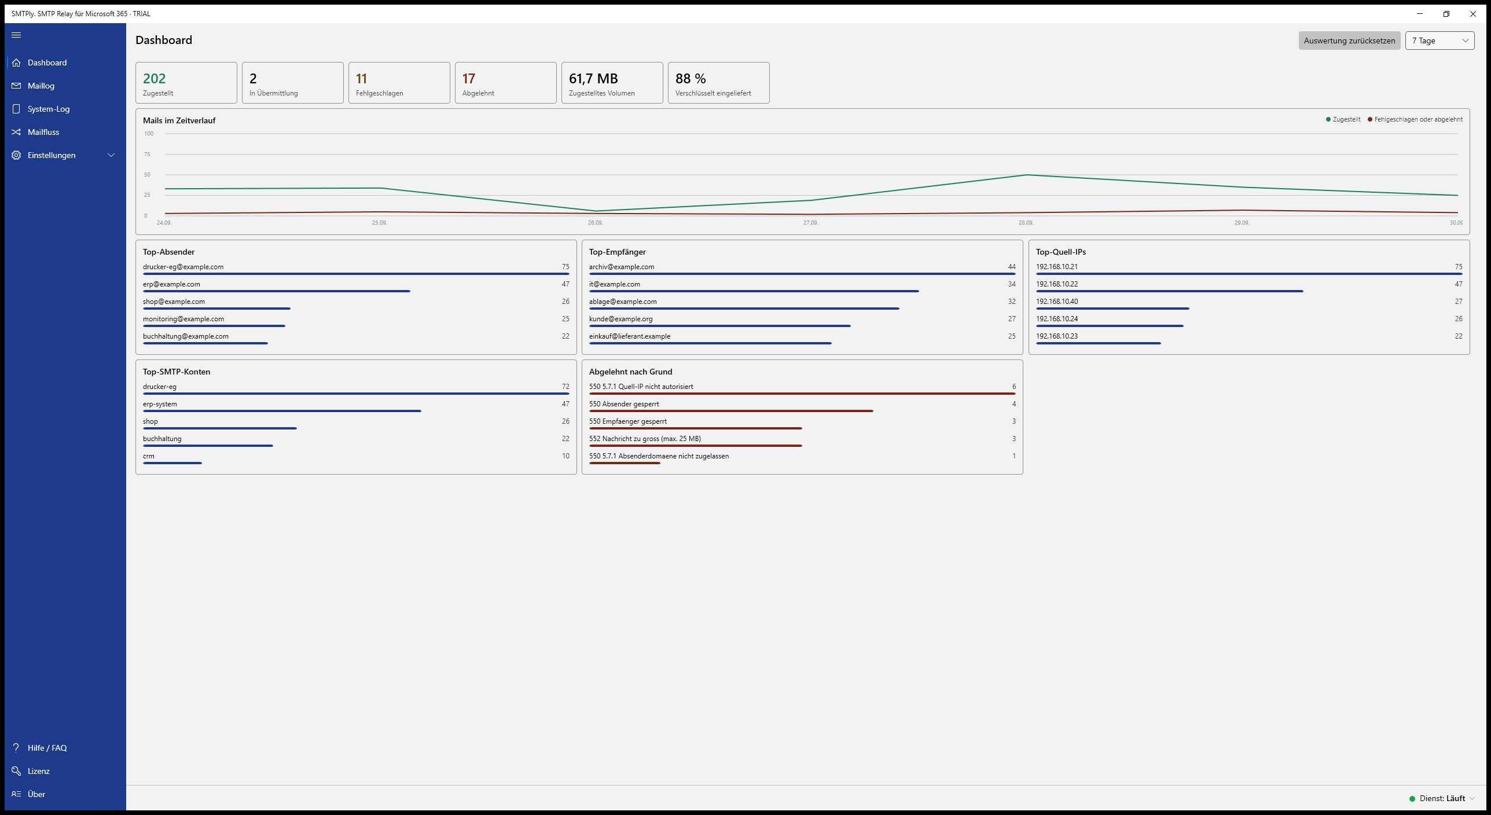Screen dimensions: 1491x815
Task: Go to the Lizenz page
Action: coord(65,771)
